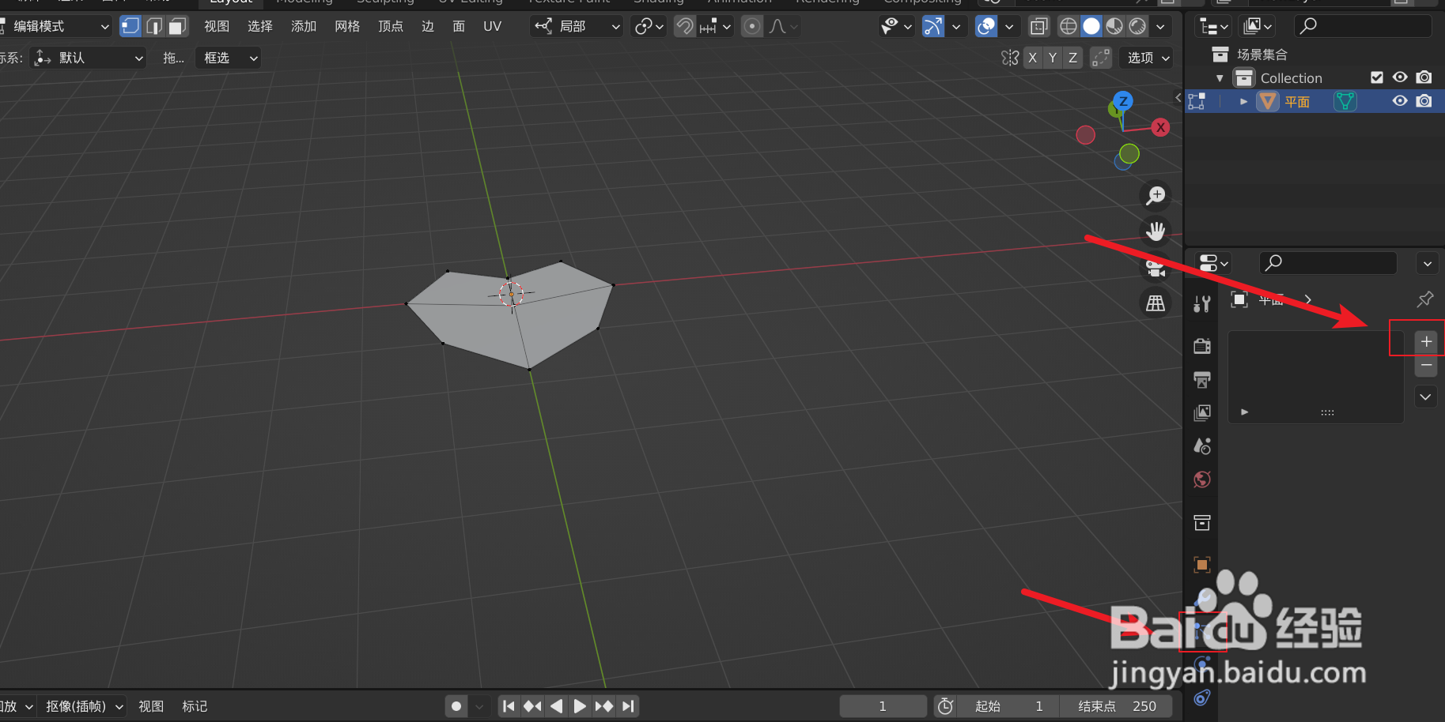Switch to material preview shading
Screen dimensions: 1445x722
[1114, 26]
